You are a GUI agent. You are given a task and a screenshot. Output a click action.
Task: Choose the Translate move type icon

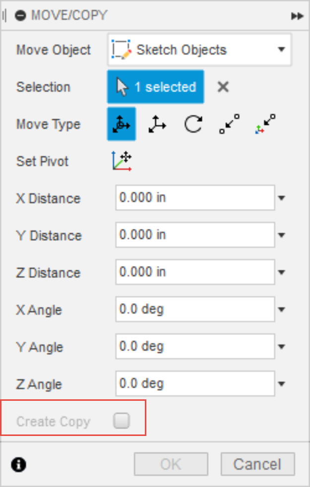tap(157, 124)
